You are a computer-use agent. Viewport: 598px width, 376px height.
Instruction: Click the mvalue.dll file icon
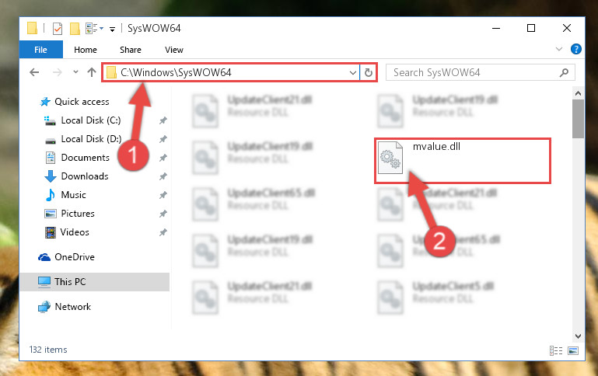[x=390, y=158]
